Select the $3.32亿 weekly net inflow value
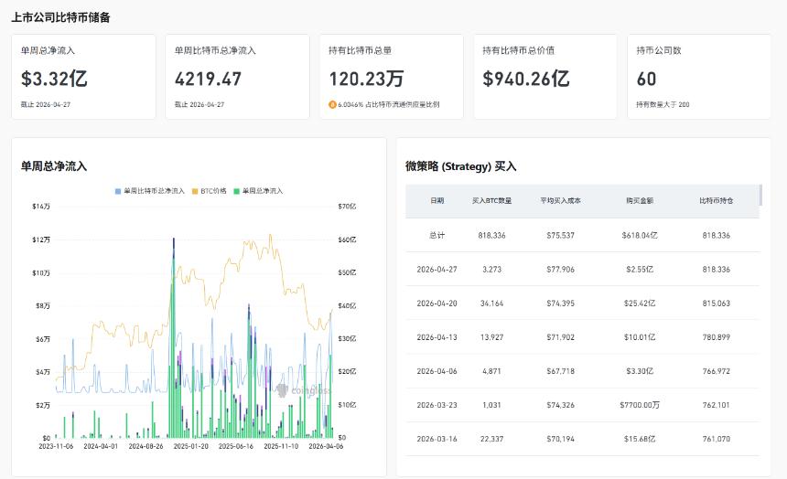The height and width of the screenshot is (479, 787). pyautogui.click(x=54, y=79)
